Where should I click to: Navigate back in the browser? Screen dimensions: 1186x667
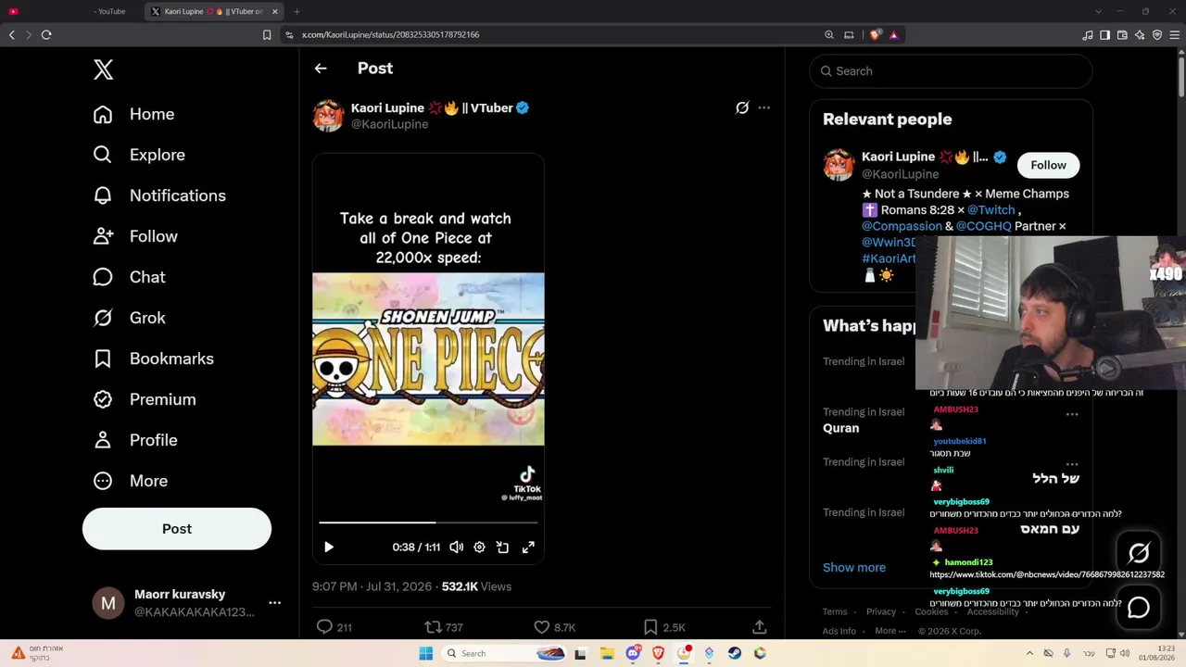[12, 35]
